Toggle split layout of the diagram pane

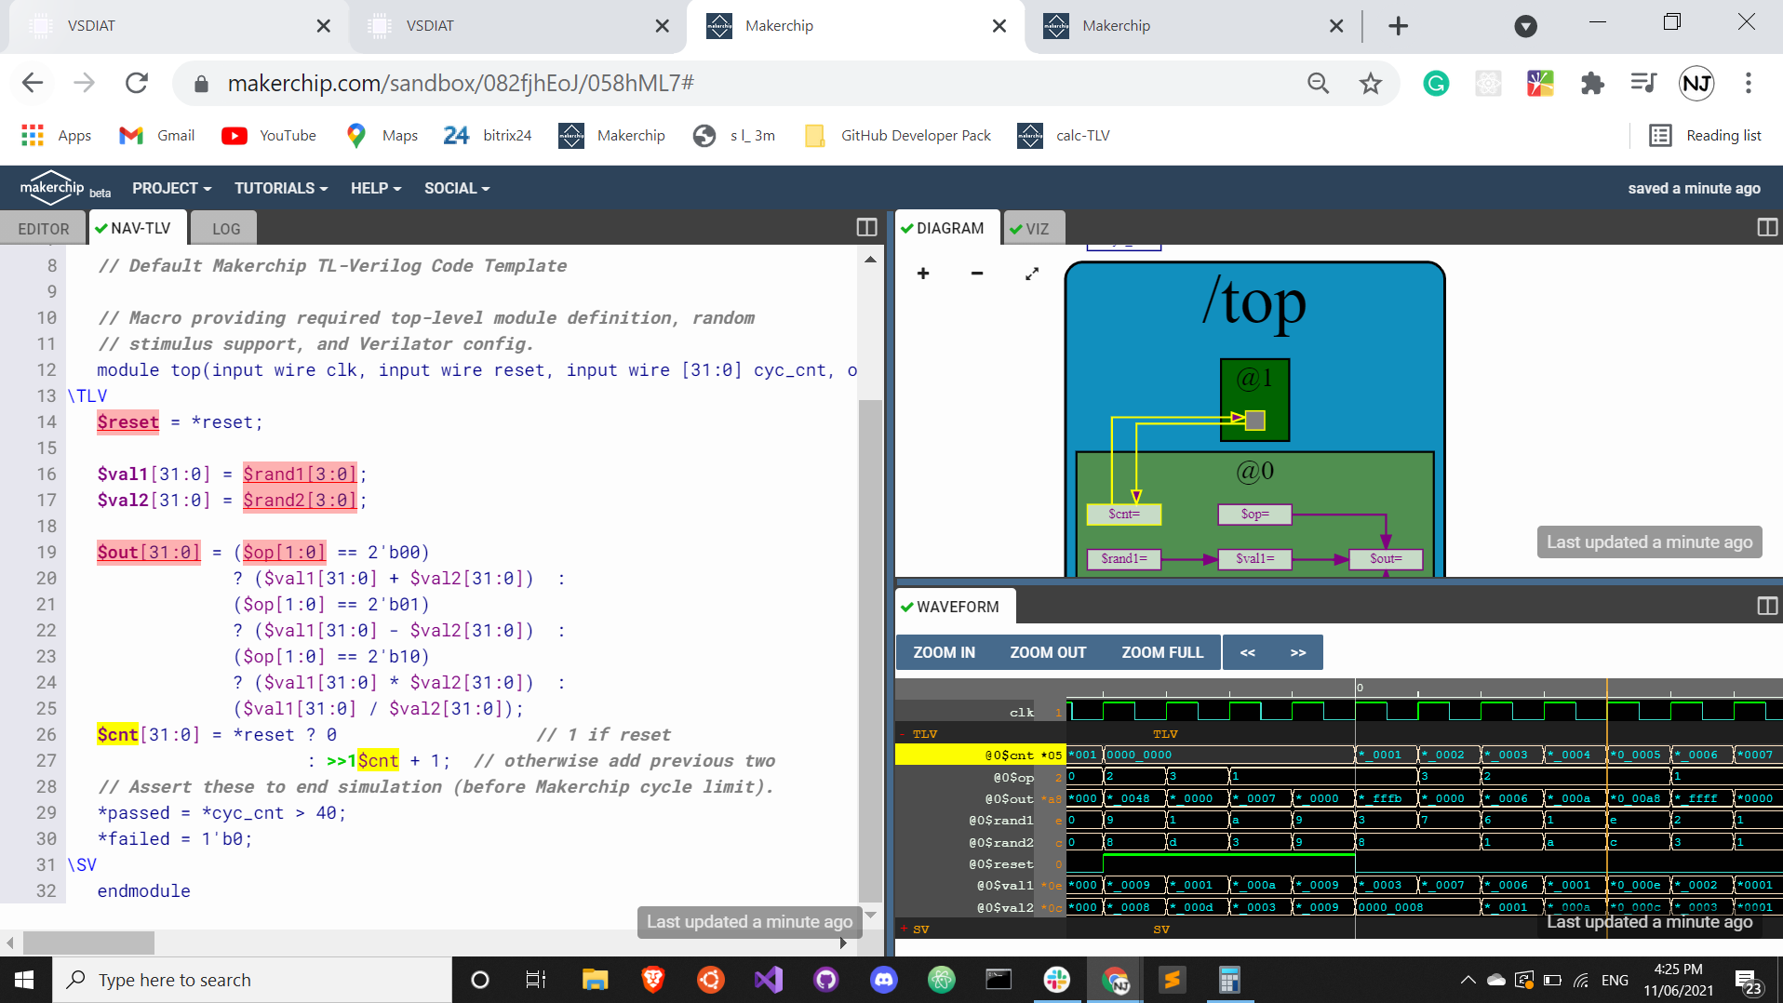1767,227
